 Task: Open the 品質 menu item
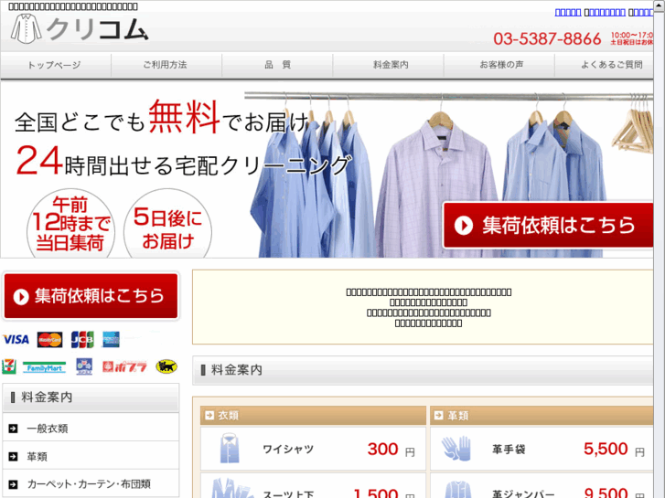(x=277, y=65)
